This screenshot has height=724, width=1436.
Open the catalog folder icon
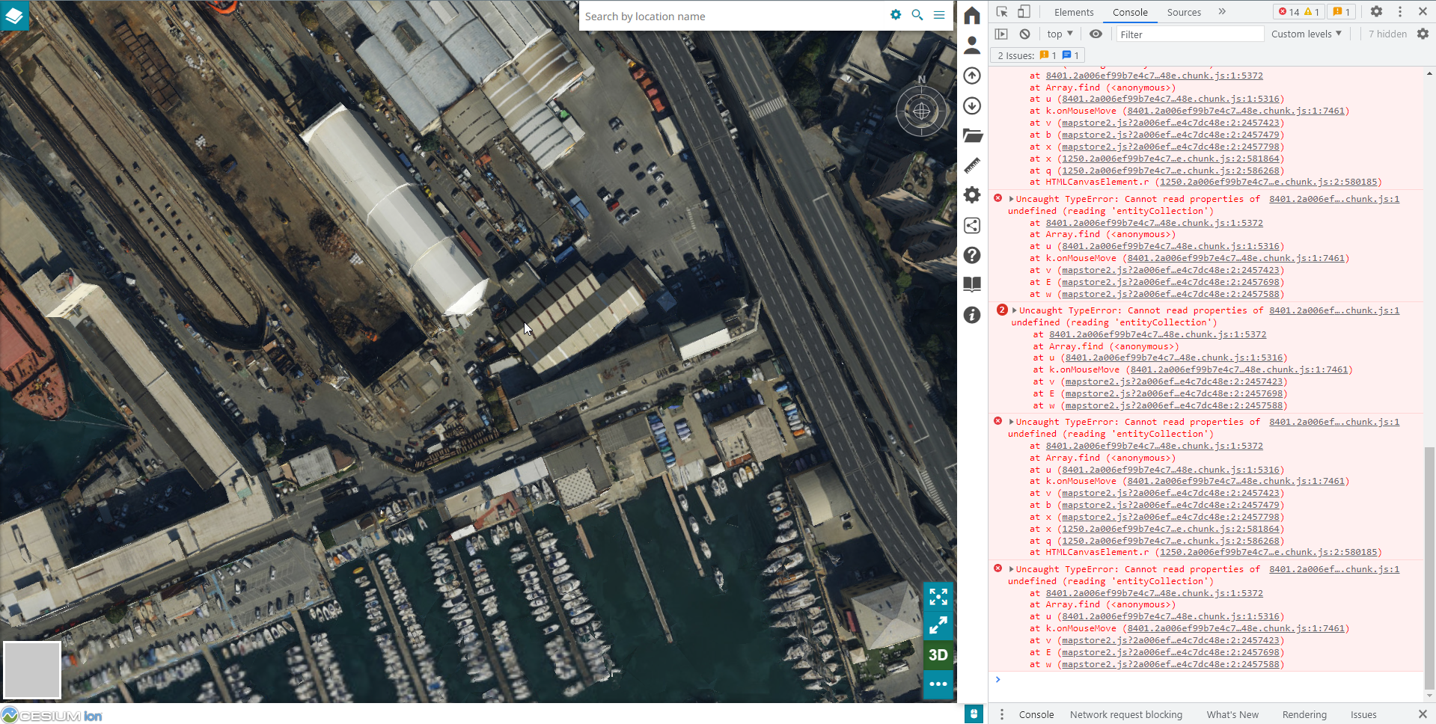click(972, 135)
